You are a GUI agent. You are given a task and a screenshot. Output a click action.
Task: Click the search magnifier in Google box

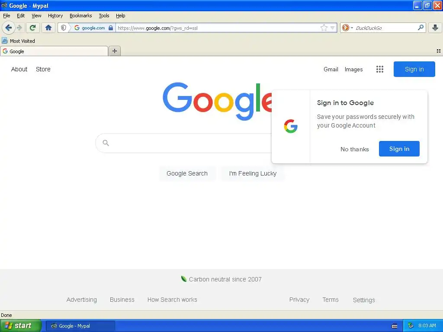(x=106, y=143)
